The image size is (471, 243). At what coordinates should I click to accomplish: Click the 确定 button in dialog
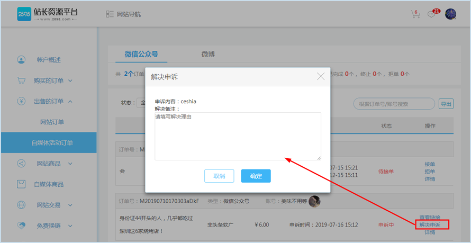tap(256, 176)
